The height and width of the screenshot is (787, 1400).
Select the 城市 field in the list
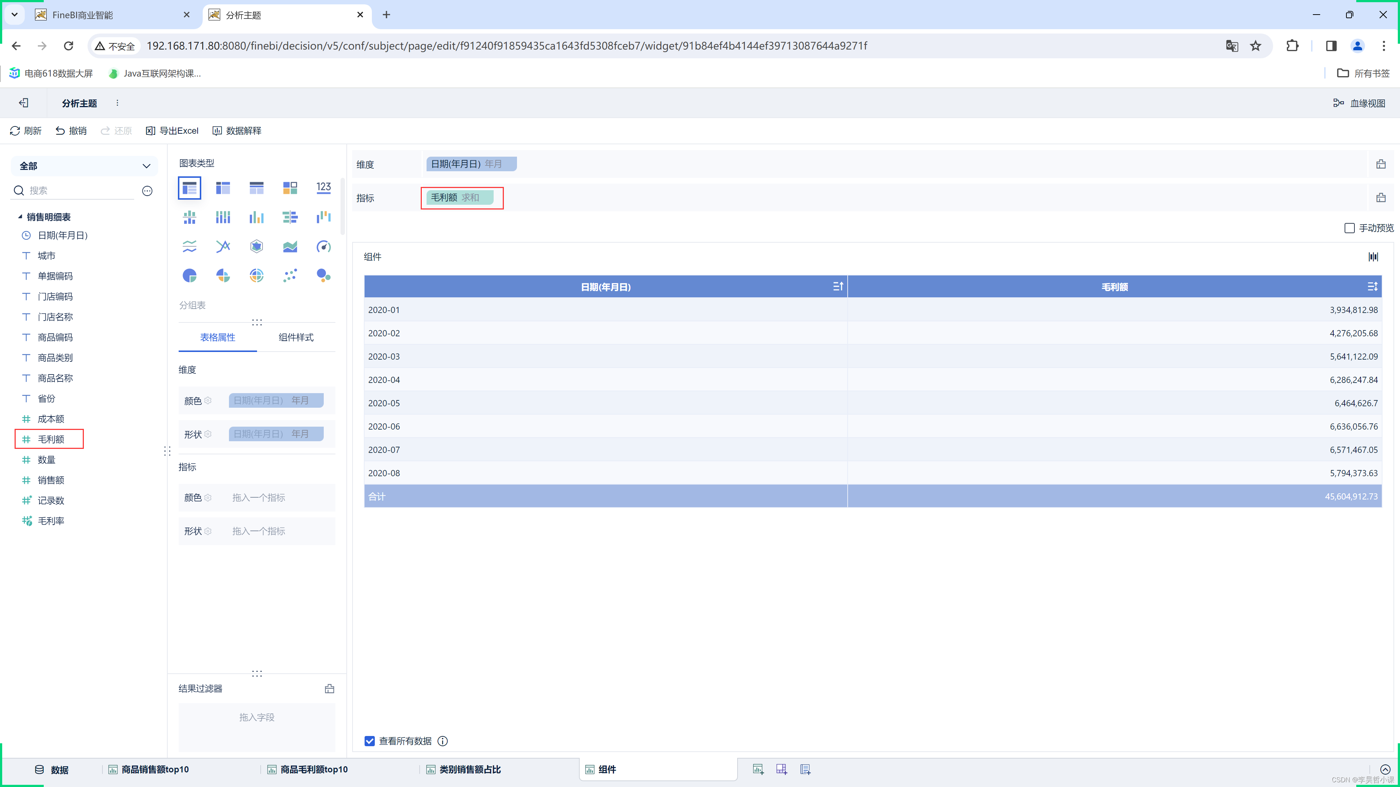click(x=46, y=256)
